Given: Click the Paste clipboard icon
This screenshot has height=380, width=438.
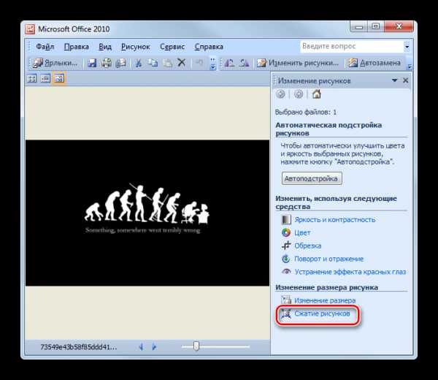Looking at the screenshot, I should coord(167,63).
